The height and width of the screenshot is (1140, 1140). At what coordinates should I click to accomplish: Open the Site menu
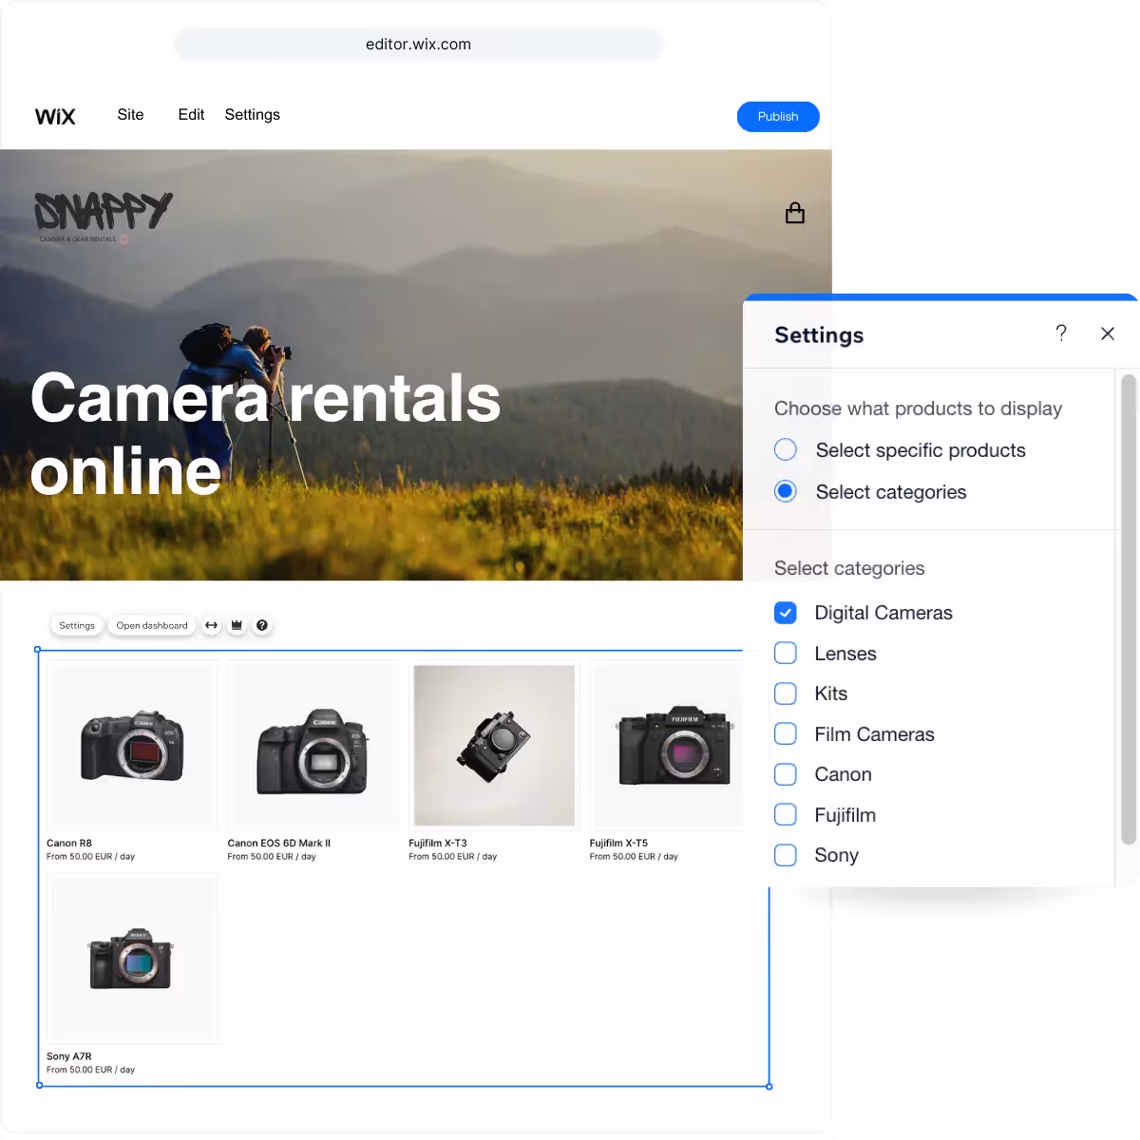coord(130,115)
